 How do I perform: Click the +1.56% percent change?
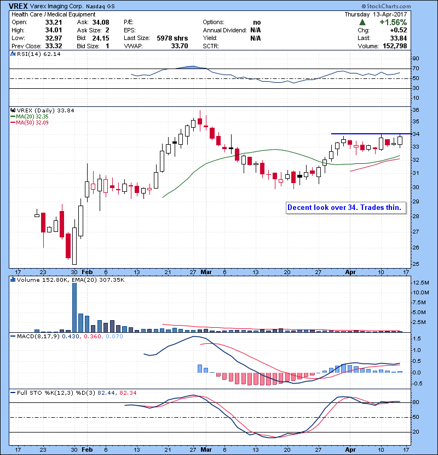point(393,22)
